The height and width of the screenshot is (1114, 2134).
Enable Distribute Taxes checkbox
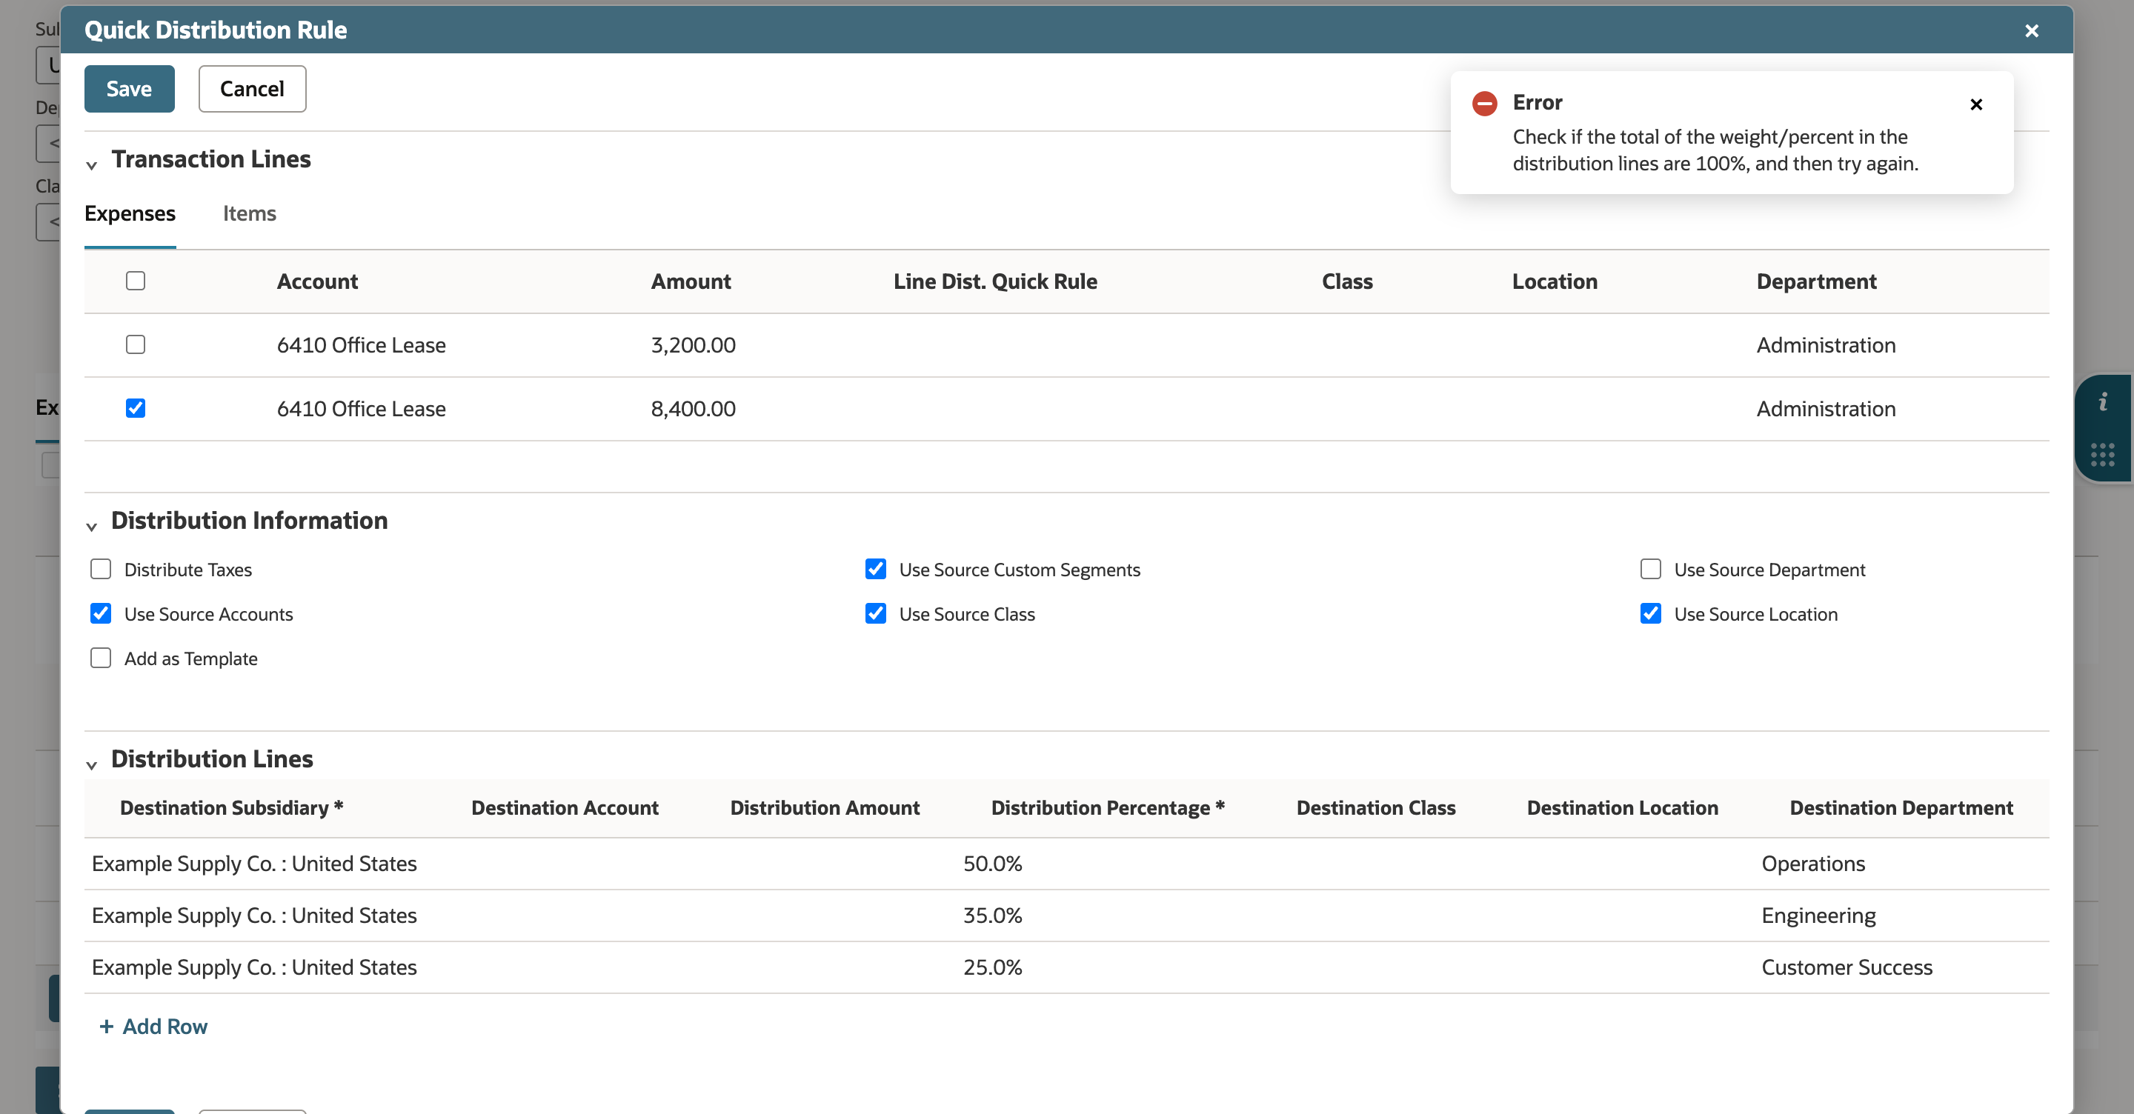(x=100, y=569)
